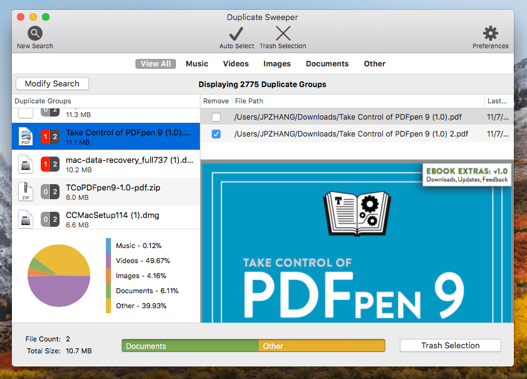This screenshot has width=527, height=379.
Task: Sort by the File Path column header
Action: (358, 101)
